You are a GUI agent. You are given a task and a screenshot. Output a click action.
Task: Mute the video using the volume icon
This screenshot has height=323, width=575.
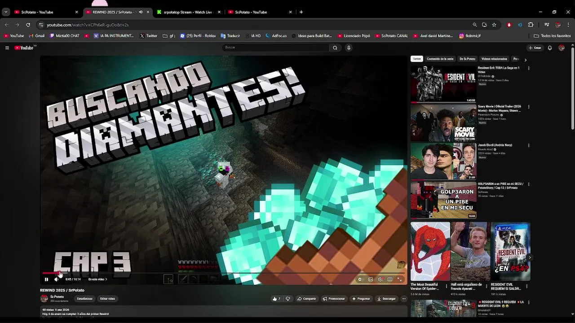56,279
